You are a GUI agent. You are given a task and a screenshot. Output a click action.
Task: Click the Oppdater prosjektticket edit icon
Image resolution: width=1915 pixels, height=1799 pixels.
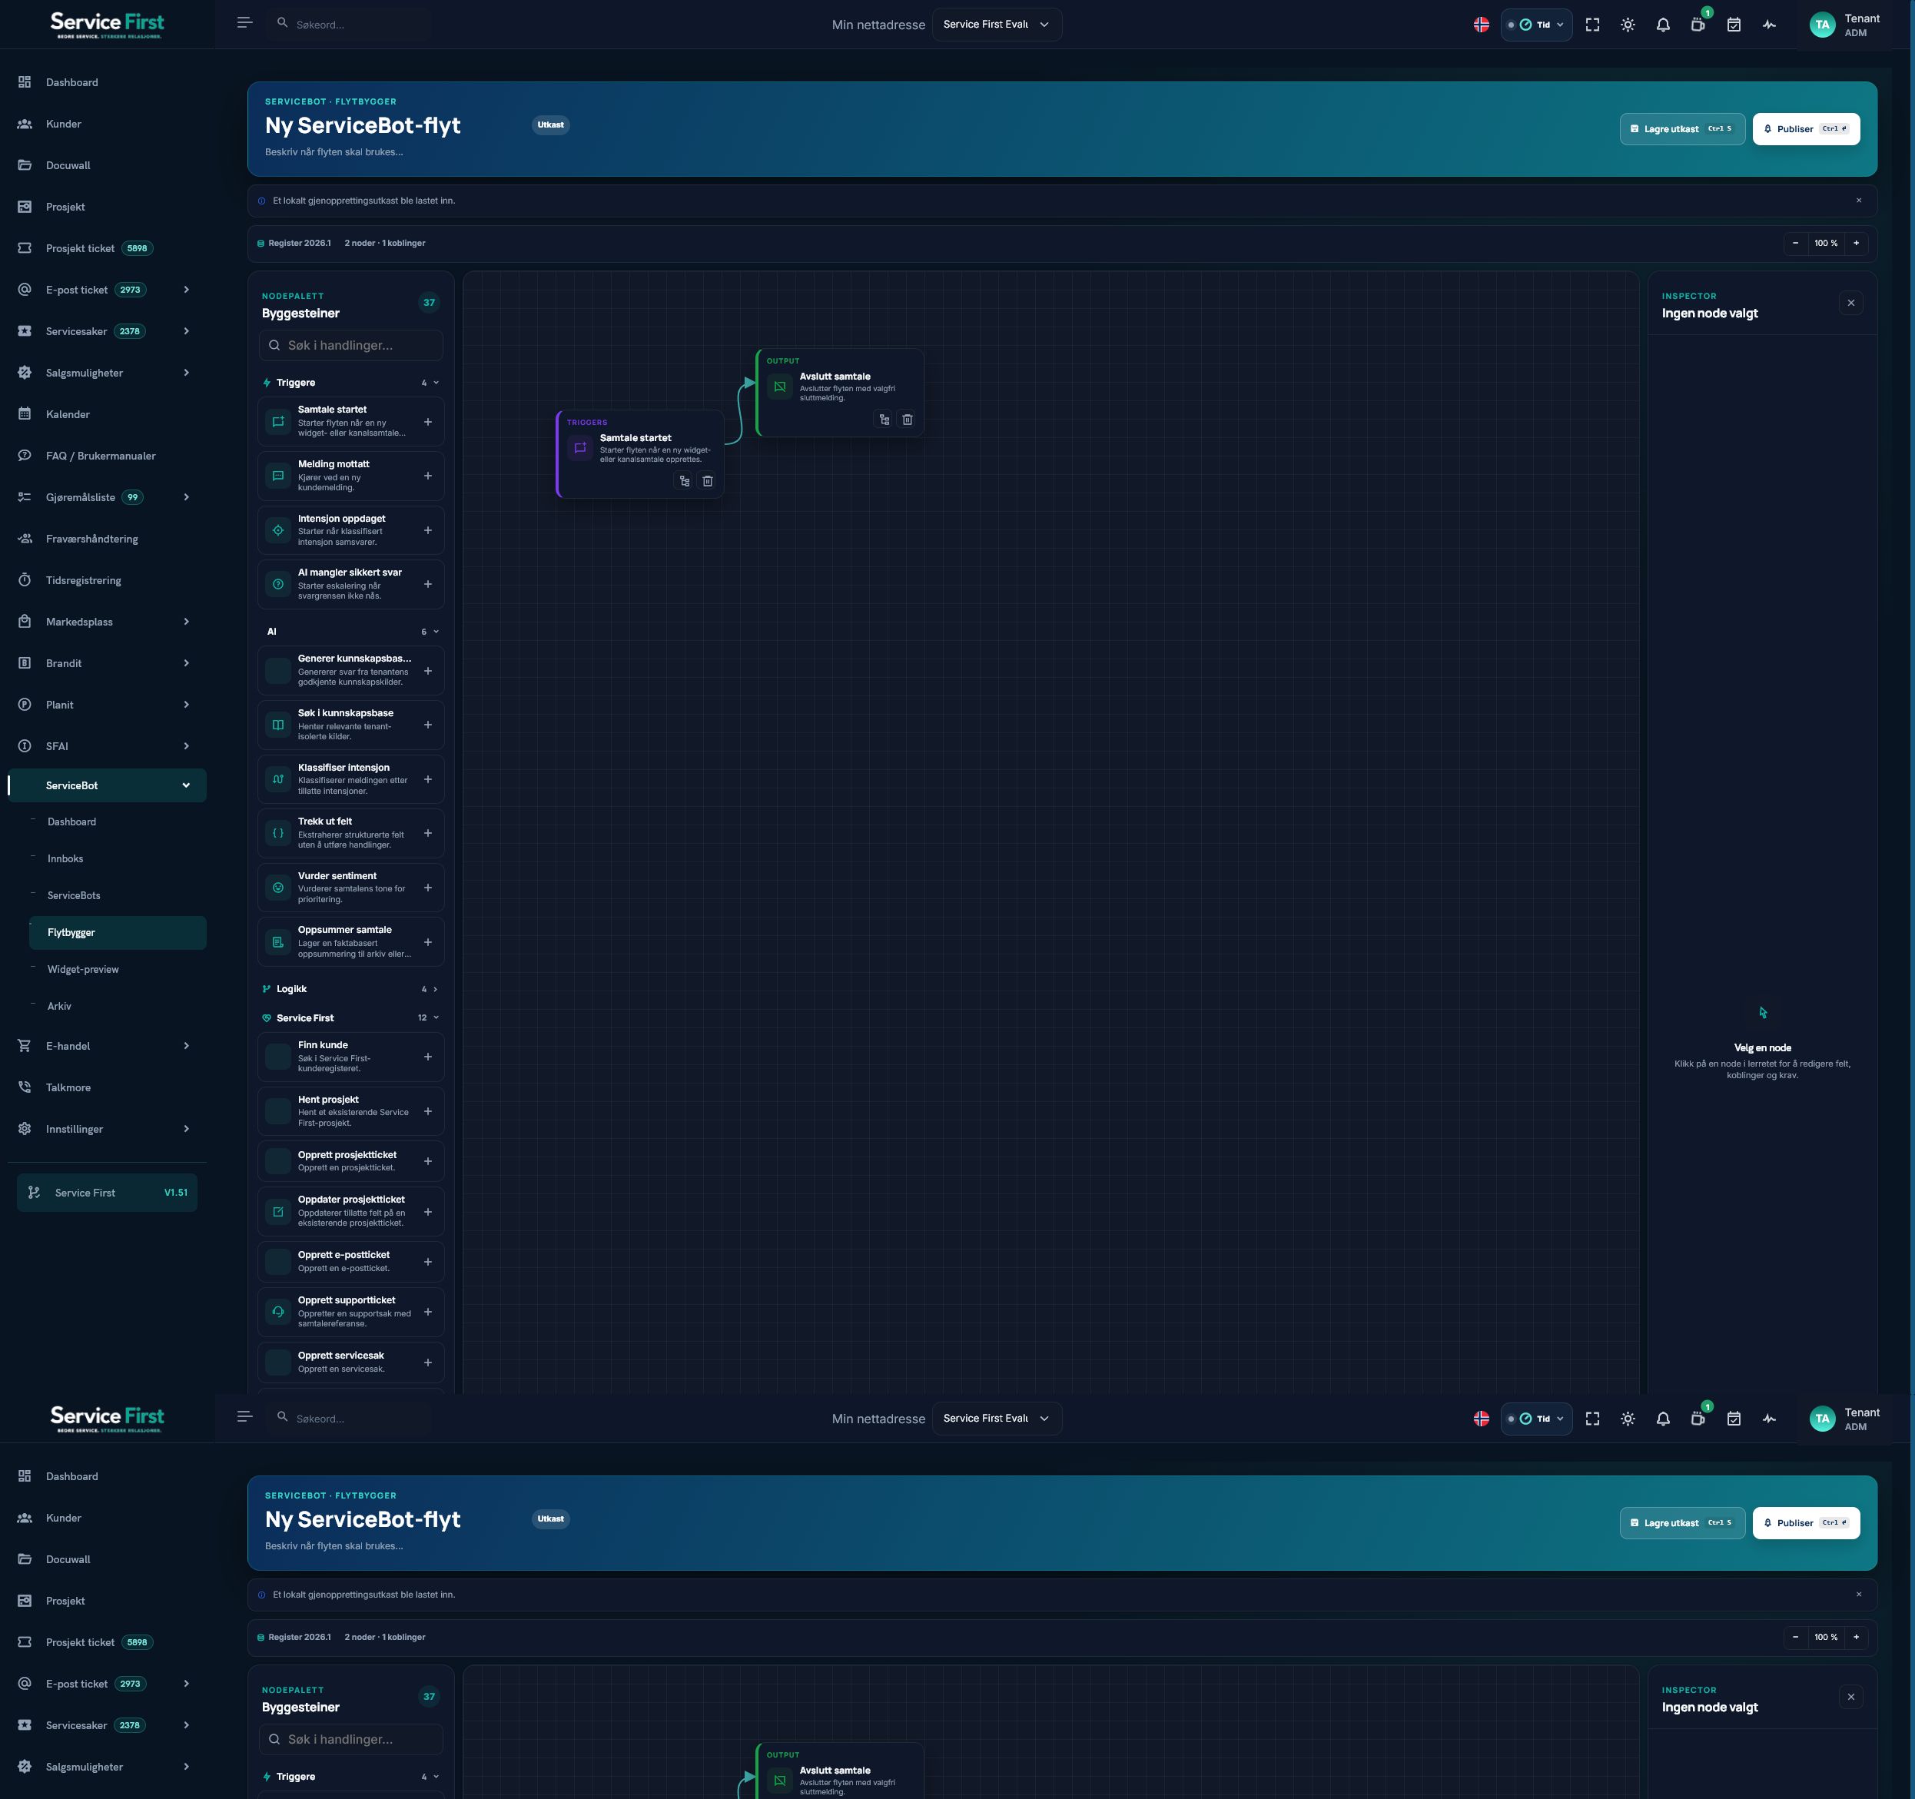[x=278, y=1212]
